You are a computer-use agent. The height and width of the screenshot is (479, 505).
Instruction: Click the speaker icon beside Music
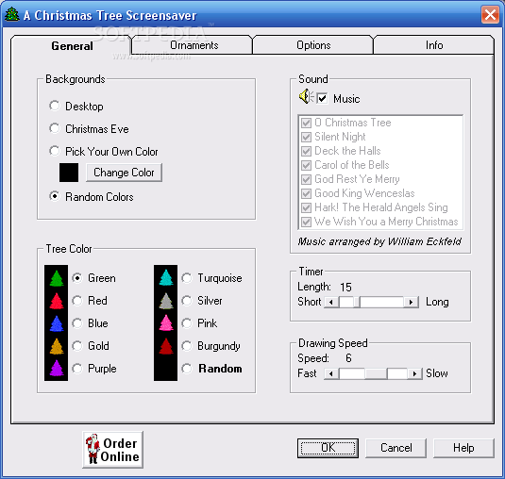coord(306,96)
